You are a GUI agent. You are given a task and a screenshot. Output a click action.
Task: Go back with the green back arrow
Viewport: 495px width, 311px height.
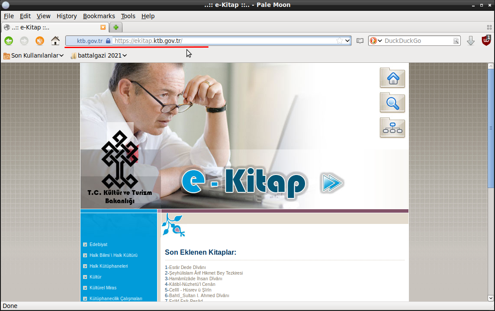(x=9, y=41)
